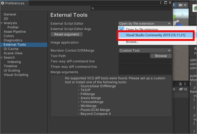This screenshot has height=134, width=197.
Task: Select Asset Pipeline preferences
Action: (x=15, y=32)
